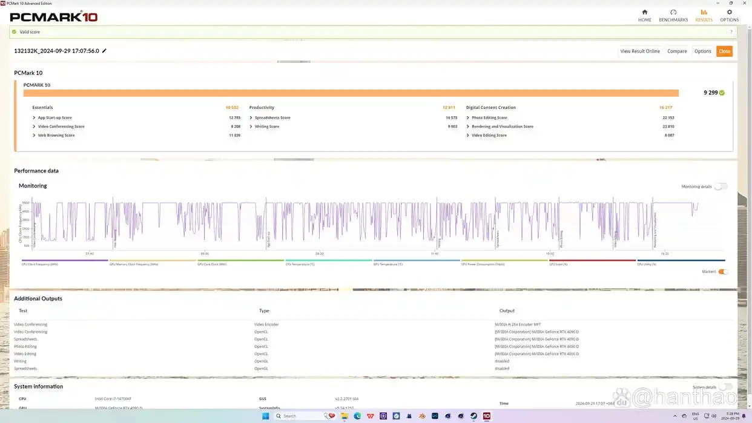Open Microsoft Edge from the taskbar
752x423 pixels.
point(357,416)
